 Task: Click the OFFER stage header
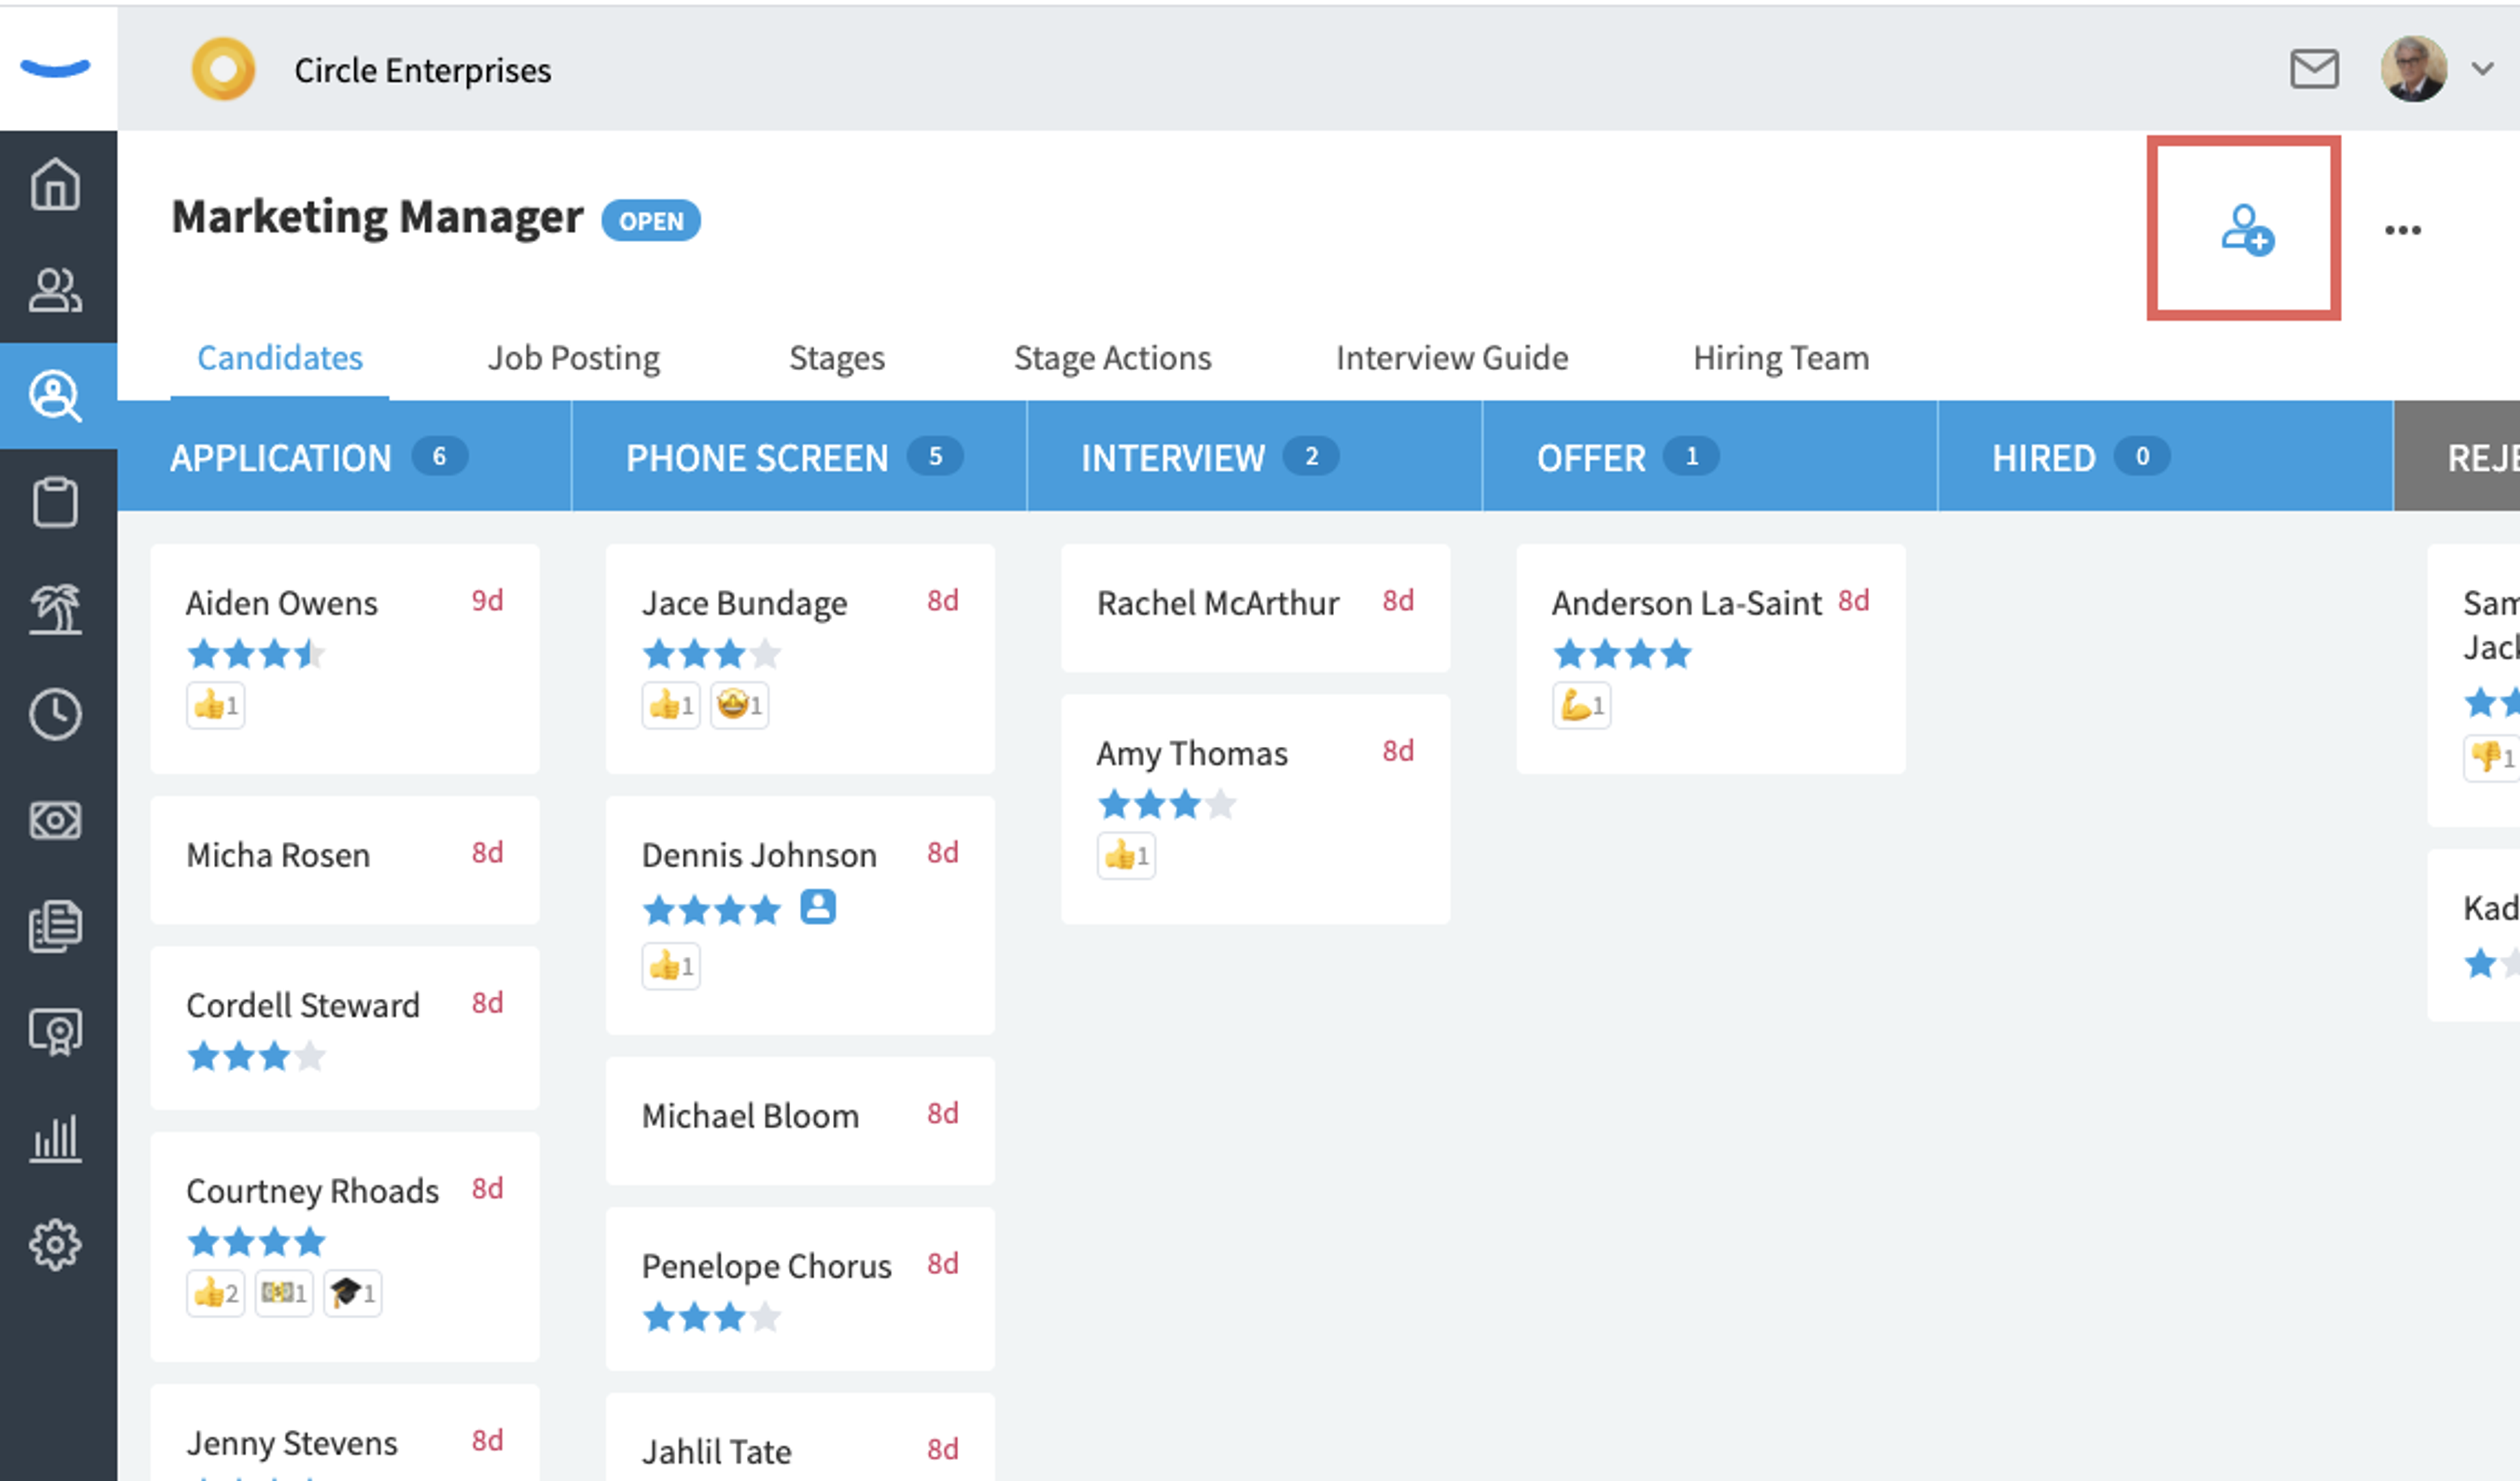click(1711, 457)
